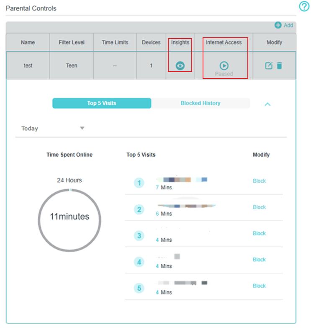The height and width of the screenshot is (328, 311).
Task: Select the test profile name cell
Action: pyautogui.click(x=28, y=66)
